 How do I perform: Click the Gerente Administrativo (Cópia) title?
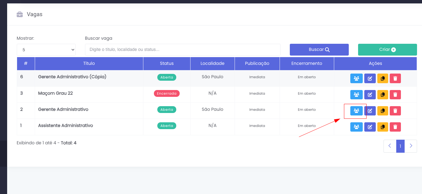coord(72,77)
